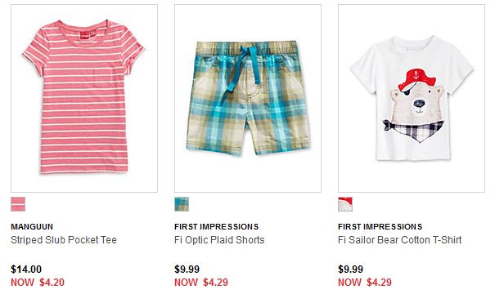Open the pink Striped Slub Pocket Tee image

[84, 98]
